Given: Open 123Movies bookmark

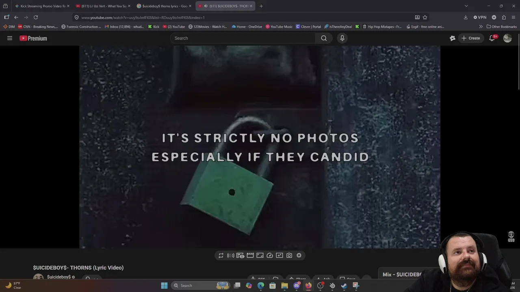Looking at the screenshot, I should click(208, 27).
